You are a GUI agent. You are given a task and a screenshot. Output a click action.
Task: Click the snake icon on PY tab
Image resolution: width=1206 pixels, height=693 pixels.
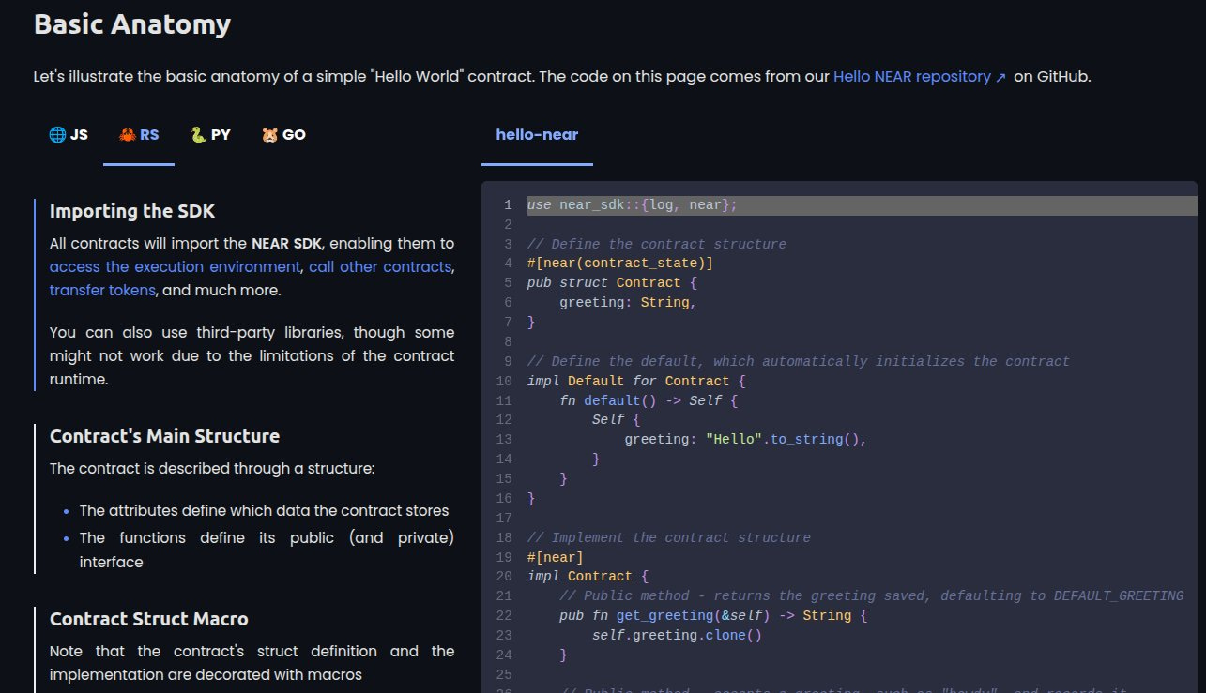pos(198,134)
